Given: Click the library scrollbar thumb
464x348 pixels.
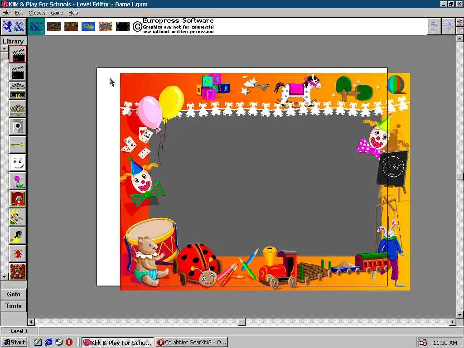Looking at the screenshot, I should (5, 55).
